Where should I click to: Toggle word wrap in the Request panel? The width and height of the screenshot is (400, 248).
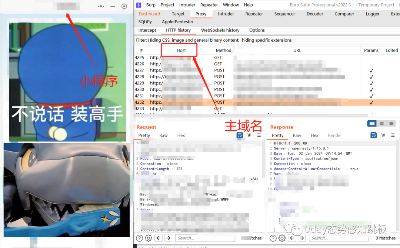tap(240, 135)
